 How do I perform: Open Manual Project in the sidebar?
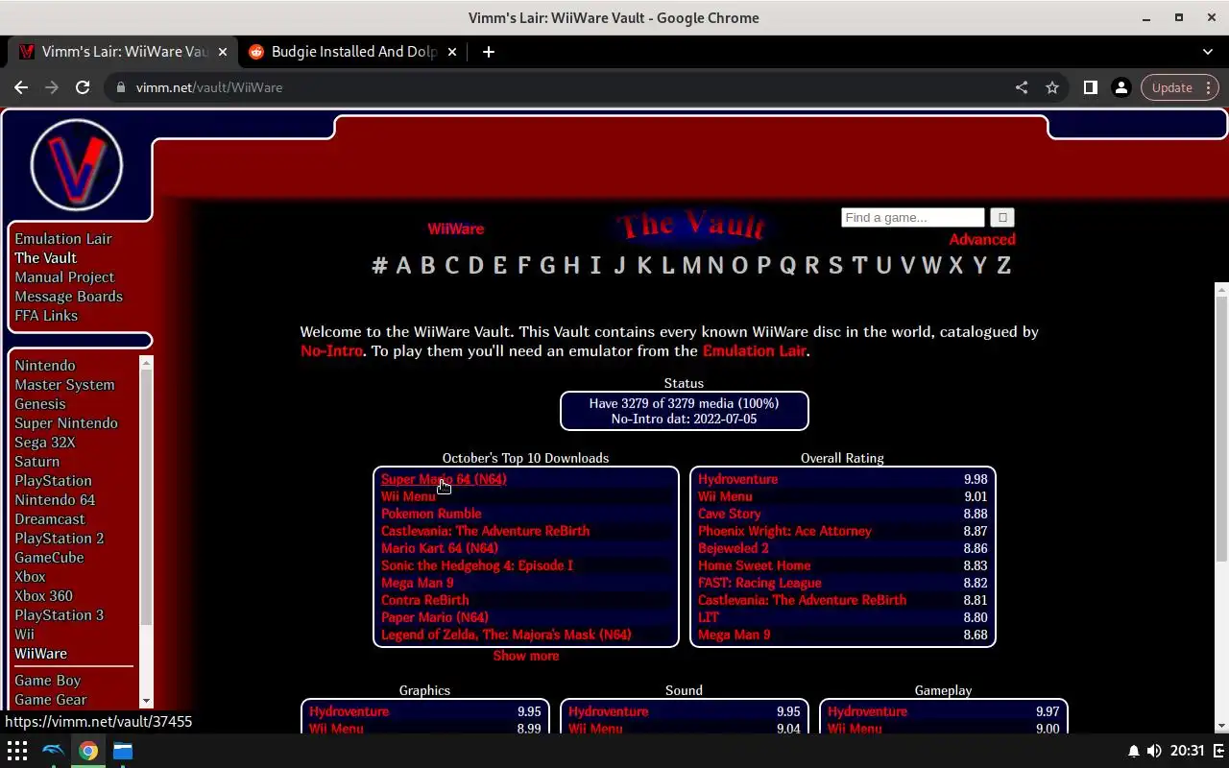64,277
